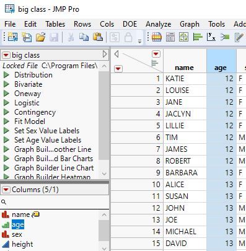Screen dimensions: 246x251
Task: Click the BARBARA name cell
Action: 185,173
